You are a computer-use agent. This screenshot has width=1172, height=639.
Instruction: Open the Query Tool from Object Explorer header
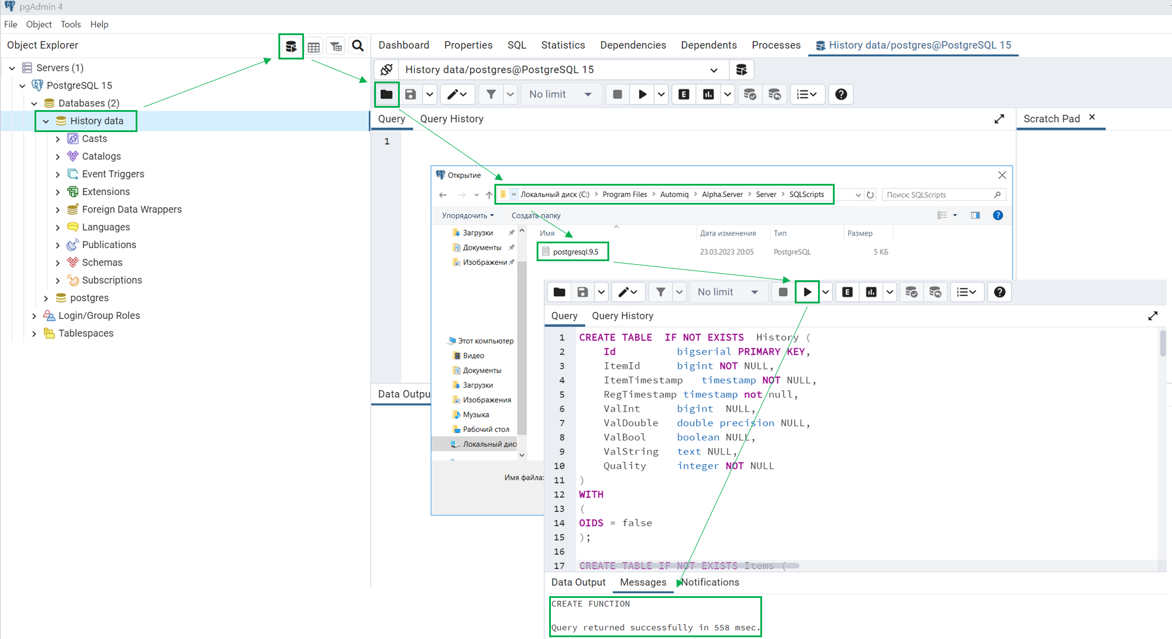coord(291,46)
